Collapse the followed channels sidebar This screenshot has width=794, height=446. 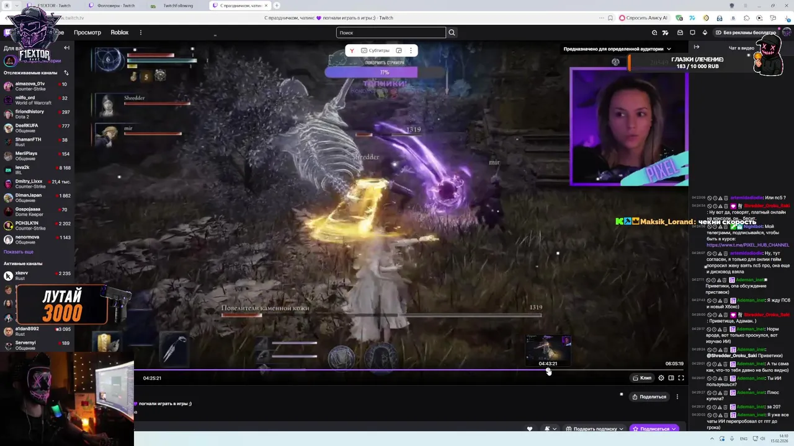(x=66, y=48)
